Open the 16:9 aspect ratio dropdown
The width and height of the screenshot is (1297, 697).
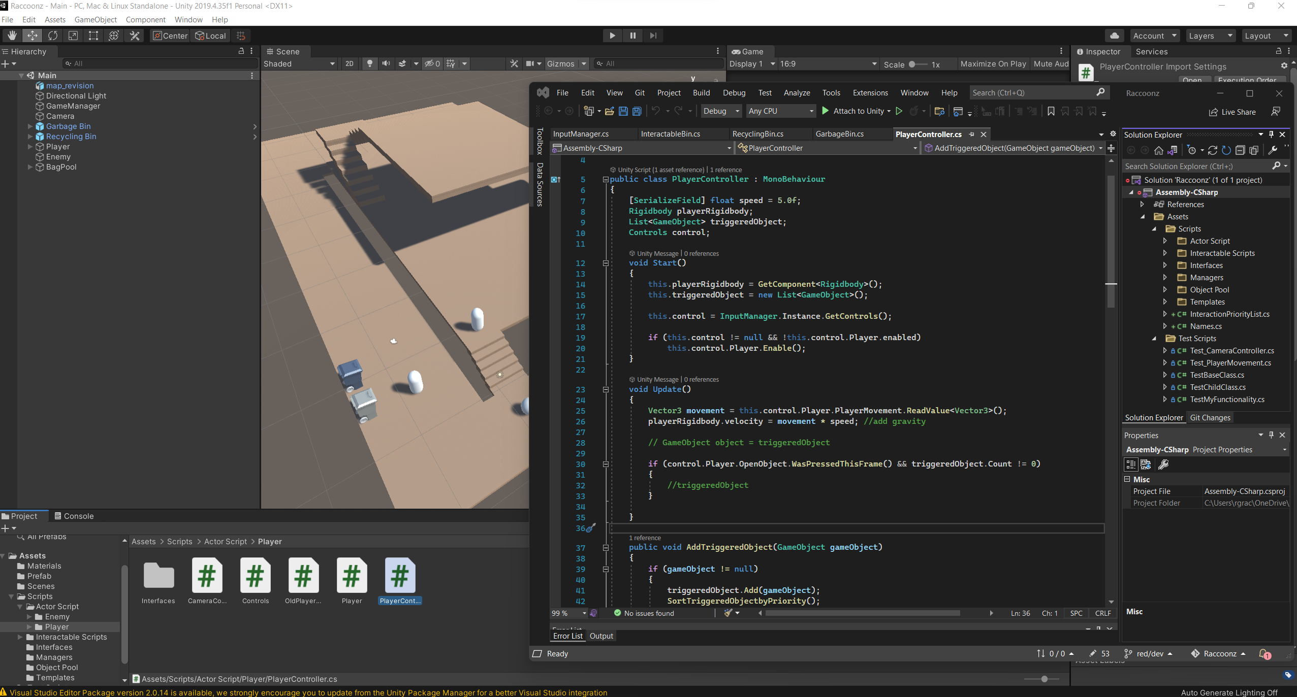coord(829,64)
